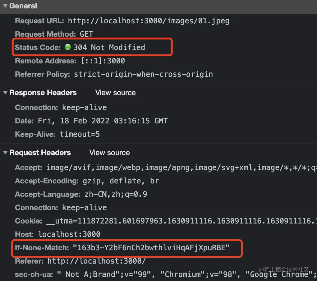Click the If-None-Match header name
The image size is (317, 281).
(42, 247)
